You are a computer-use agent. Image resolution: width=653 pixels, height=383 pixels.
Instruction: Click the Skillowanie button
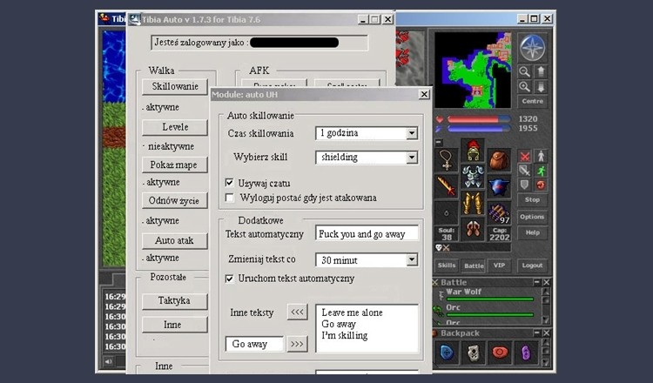tap(175, 86)
